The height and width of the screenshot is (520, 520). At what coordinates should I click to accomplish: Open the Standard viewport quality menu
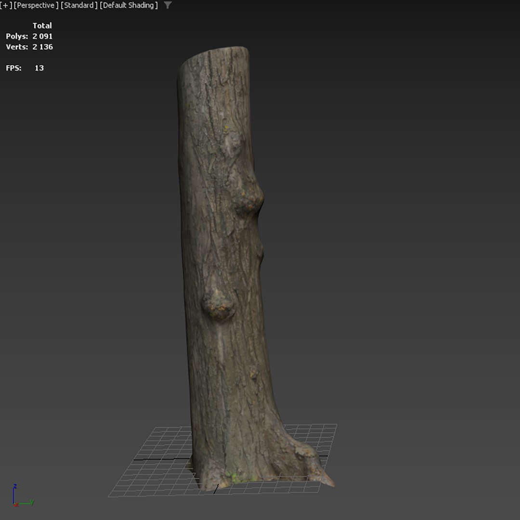[x=79, y=5]
